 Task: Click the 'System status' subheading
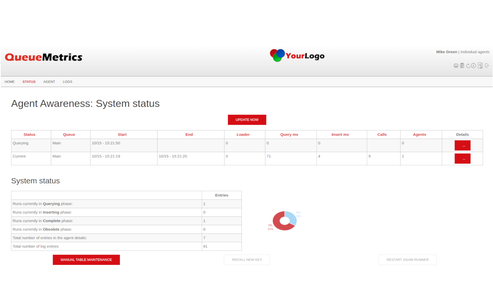click(35, 181)
